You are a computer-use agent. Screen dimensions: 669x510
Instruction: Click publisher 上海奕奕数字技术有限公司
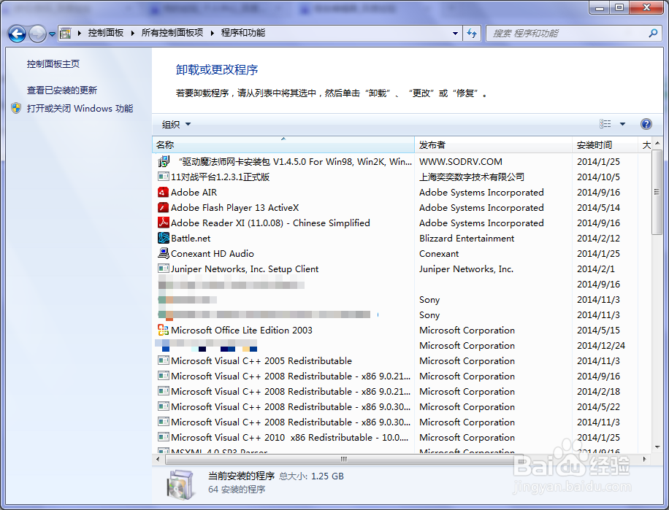click(x=472, y=177)
